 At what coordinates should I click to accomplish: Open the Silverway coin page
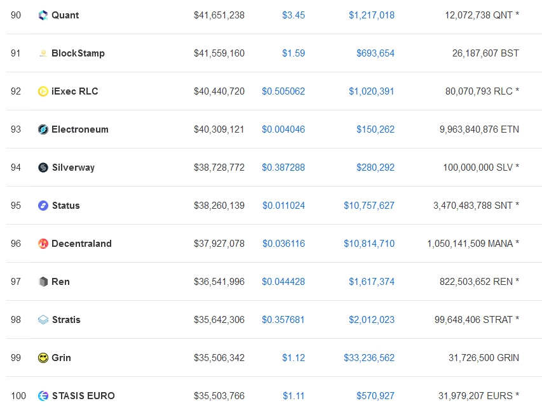tap(73, 168)
